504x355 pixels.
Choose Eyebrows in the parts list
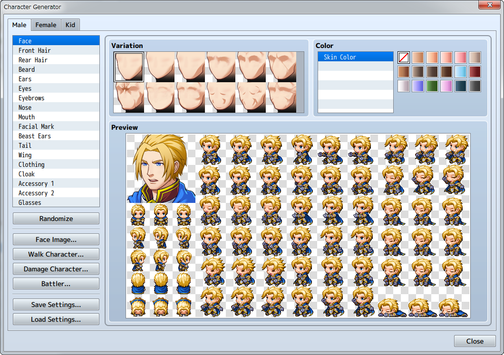tap(56, 98)
